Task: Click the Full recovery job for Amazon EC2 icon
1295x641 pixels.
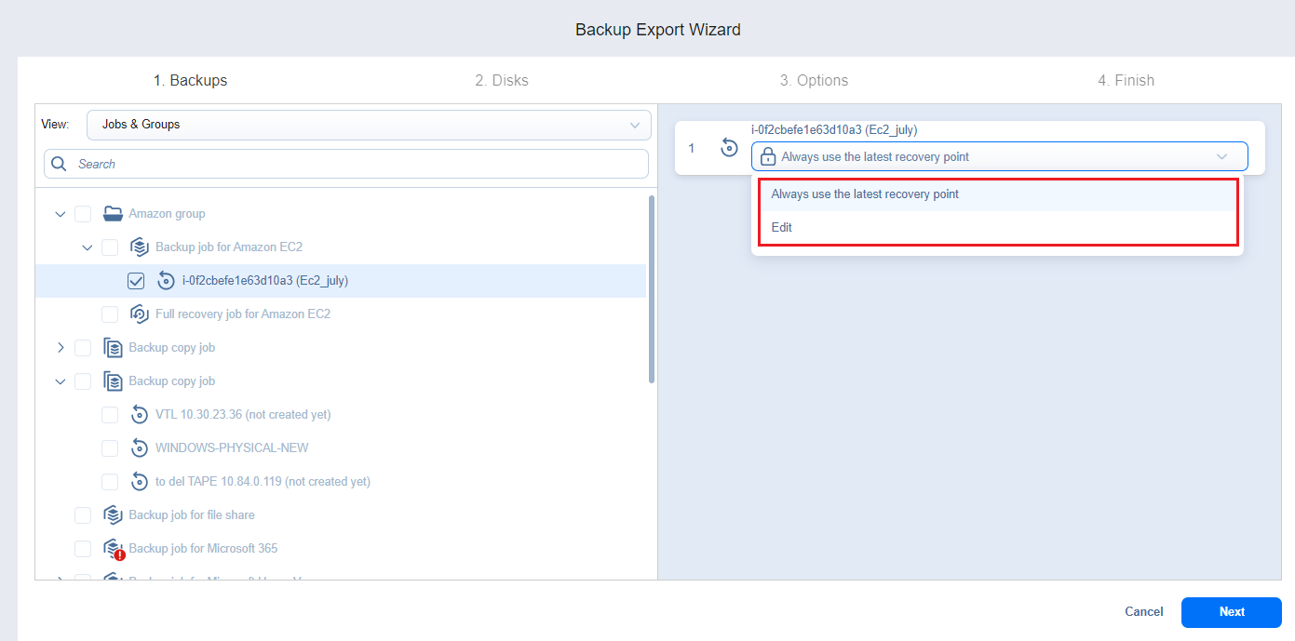Action: pos(140,314)
